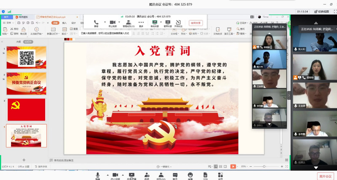Click notes field 单击此处添加备注
Image resolution: width=337 pixels, height=180 pixels.
pyautogui.click(x=64, y=160)
